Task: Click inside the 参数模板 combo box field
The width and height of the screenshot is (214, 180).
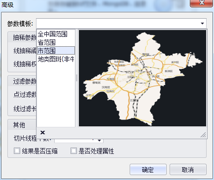Action: point(118,24)
